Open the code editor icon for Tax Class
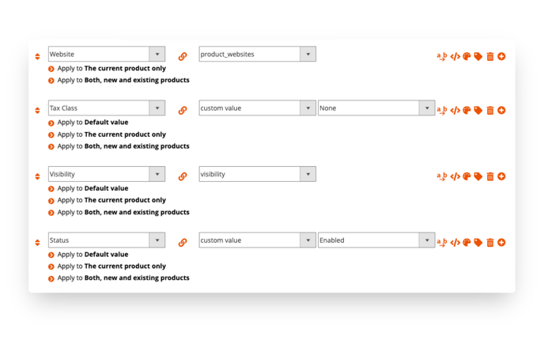The width and height of the screenshot is (544, 340). (x=455, y=111)
